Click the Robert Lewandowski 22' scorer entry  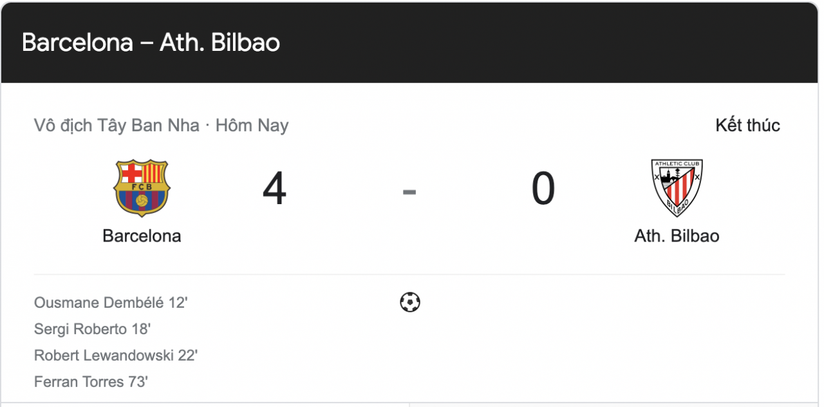click(x=116, y=354)
